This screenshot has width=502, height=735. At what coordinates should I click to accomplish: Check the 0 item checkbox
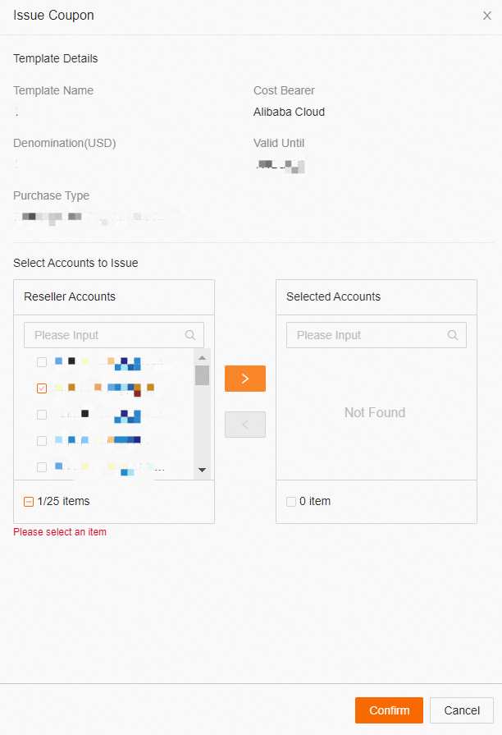(x=290, y=501)
